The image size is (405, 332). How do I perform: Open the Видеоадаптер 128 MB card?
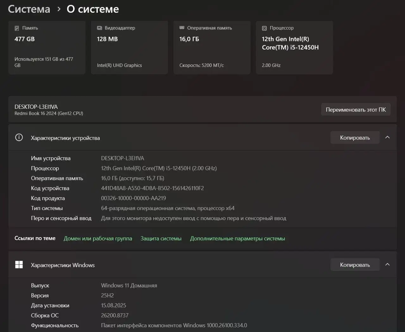coord(129,48)
